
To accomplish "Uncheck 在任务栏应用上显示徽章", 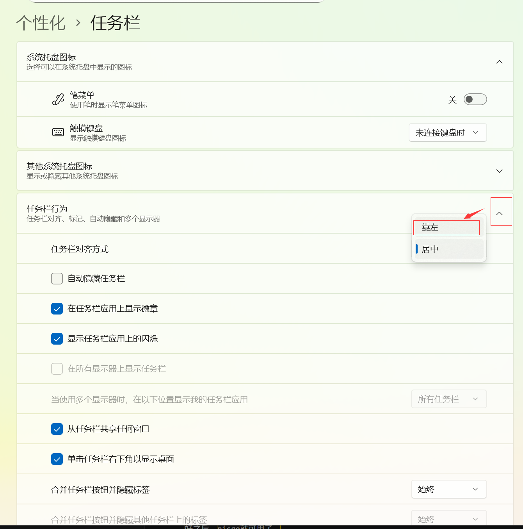I will click(x=57, y=309).
